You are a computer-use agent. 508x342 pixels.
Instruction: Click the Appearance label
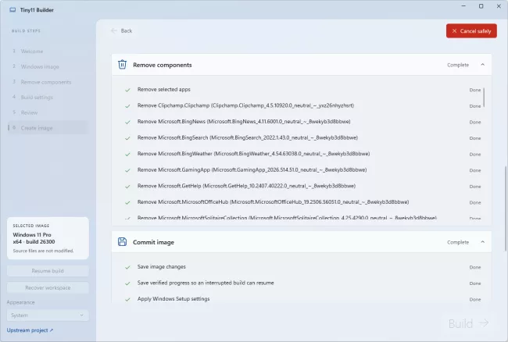[x=21, y=302]
